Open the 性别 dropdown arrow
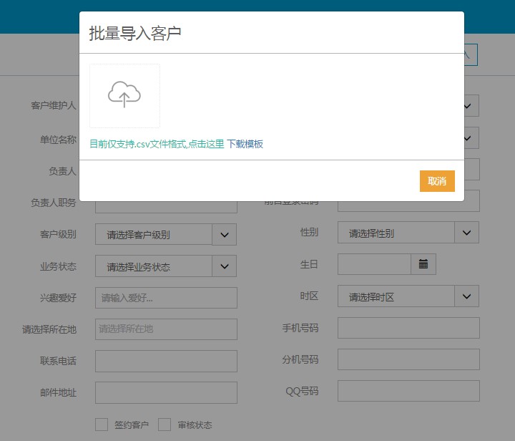This screenshot has height=441, width=515. (x=466, y=233)
